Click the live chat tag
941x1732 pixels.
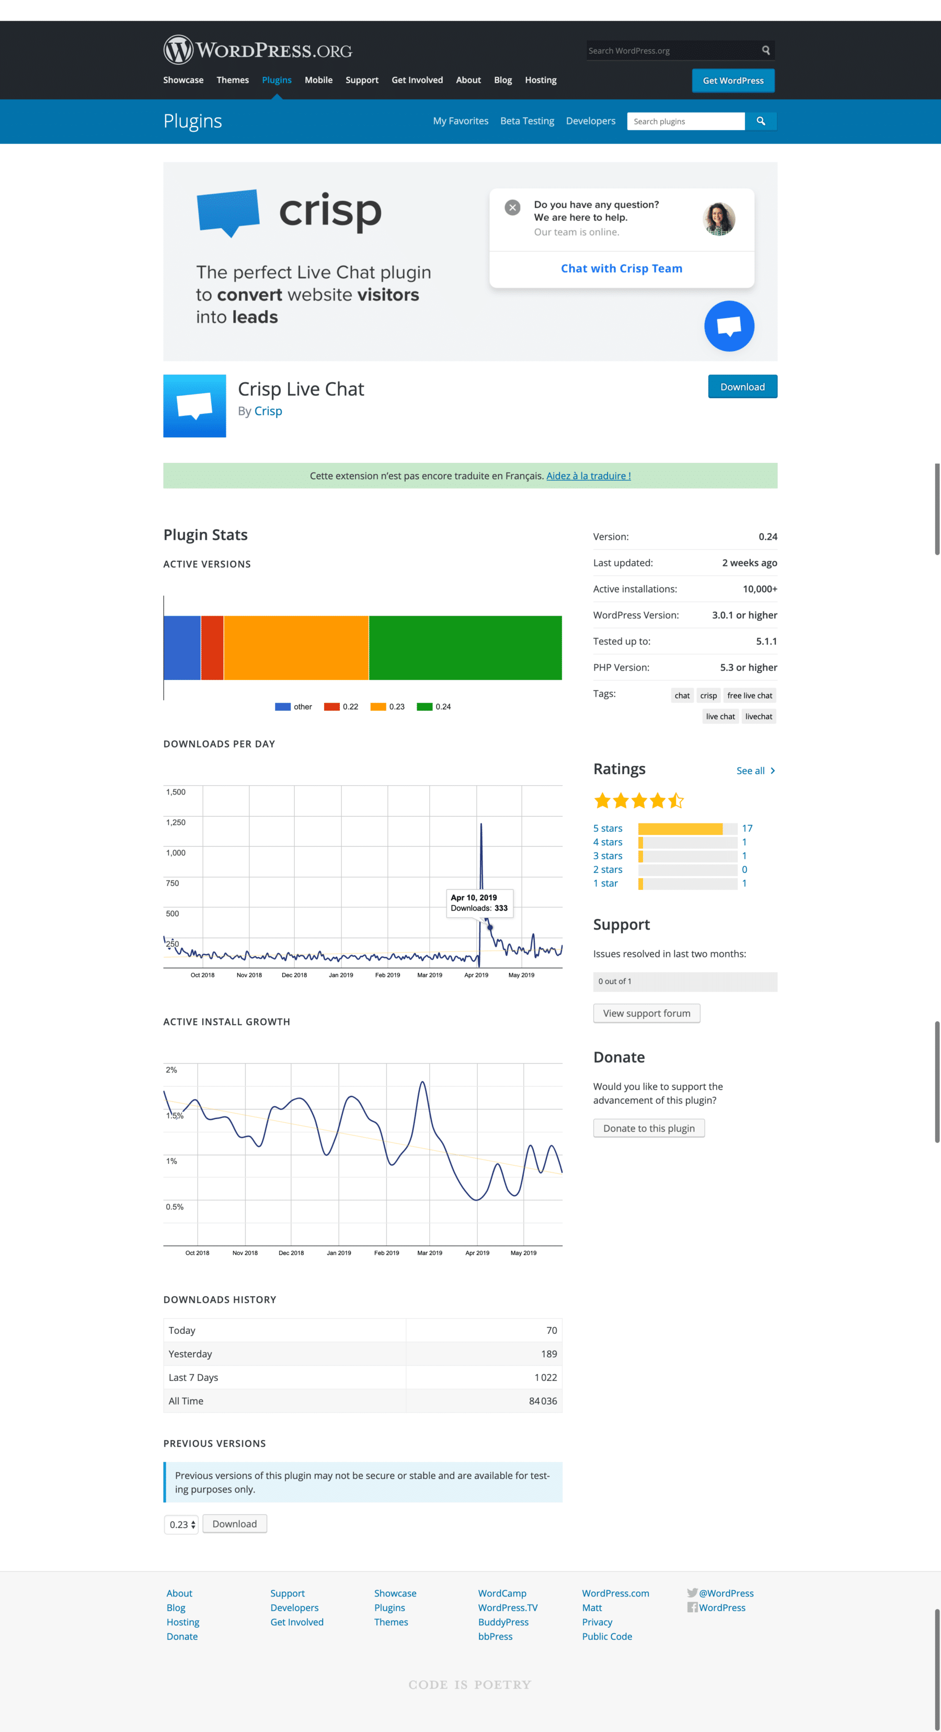720,717
